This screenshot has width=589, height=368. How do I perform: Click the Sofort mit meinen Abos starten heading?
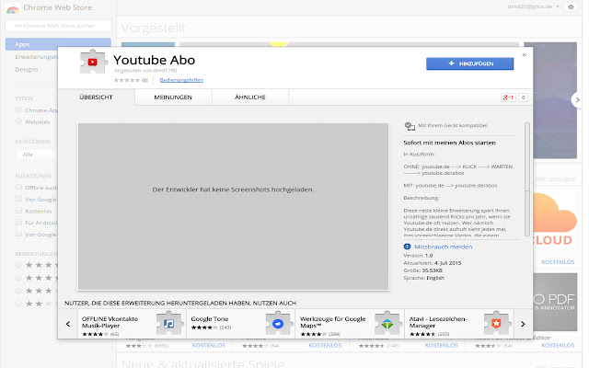(450, 143)
